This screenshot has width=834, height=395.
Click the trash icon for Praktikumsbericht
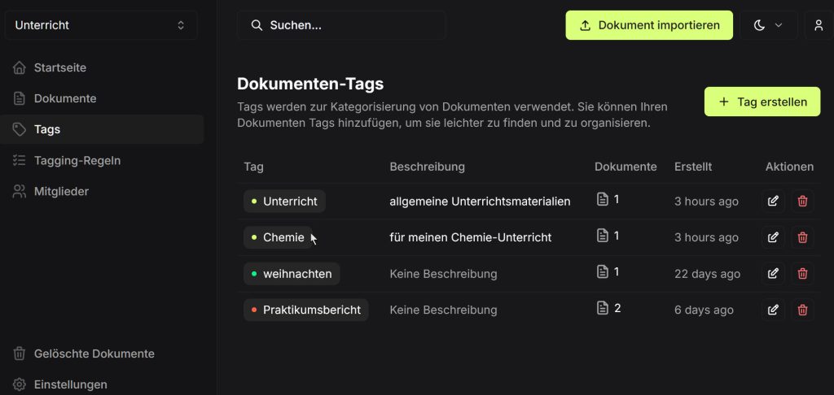pyautogui.click(x=802, y=310)
